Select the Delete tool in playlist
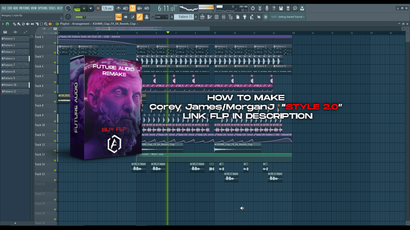 point(23,24)
